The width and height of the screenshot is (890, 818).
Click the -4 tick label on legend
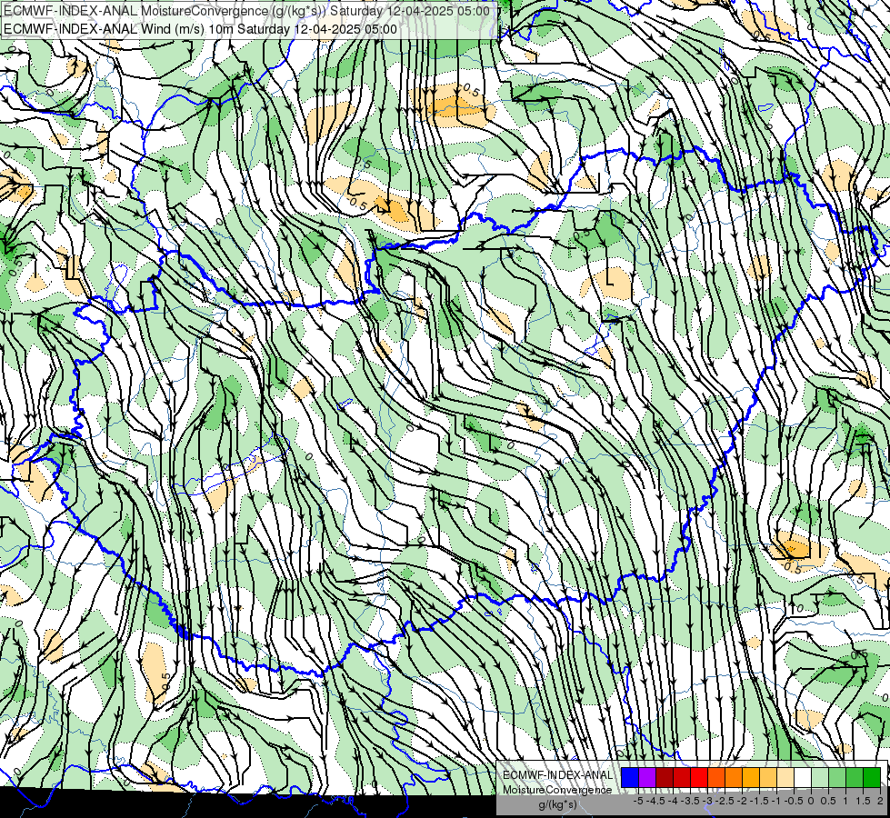(x=673, y=801)
